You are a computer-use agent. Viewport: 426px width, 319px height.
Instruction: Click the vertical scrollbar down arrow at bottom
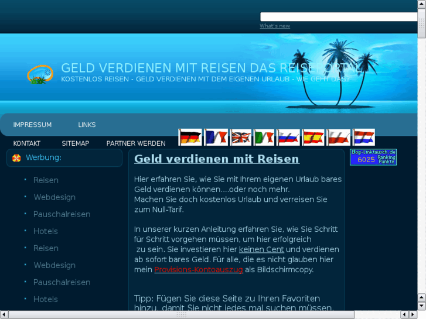(x=422, y=306)
